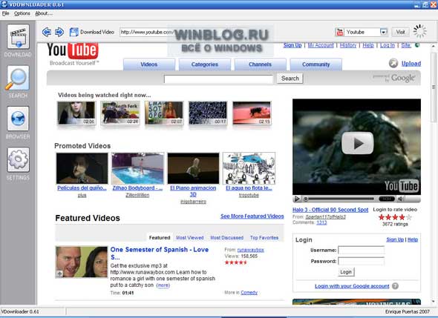Switch to the Videos tab
This screenshot has width=438, height=318.
[x=149, y=64]
